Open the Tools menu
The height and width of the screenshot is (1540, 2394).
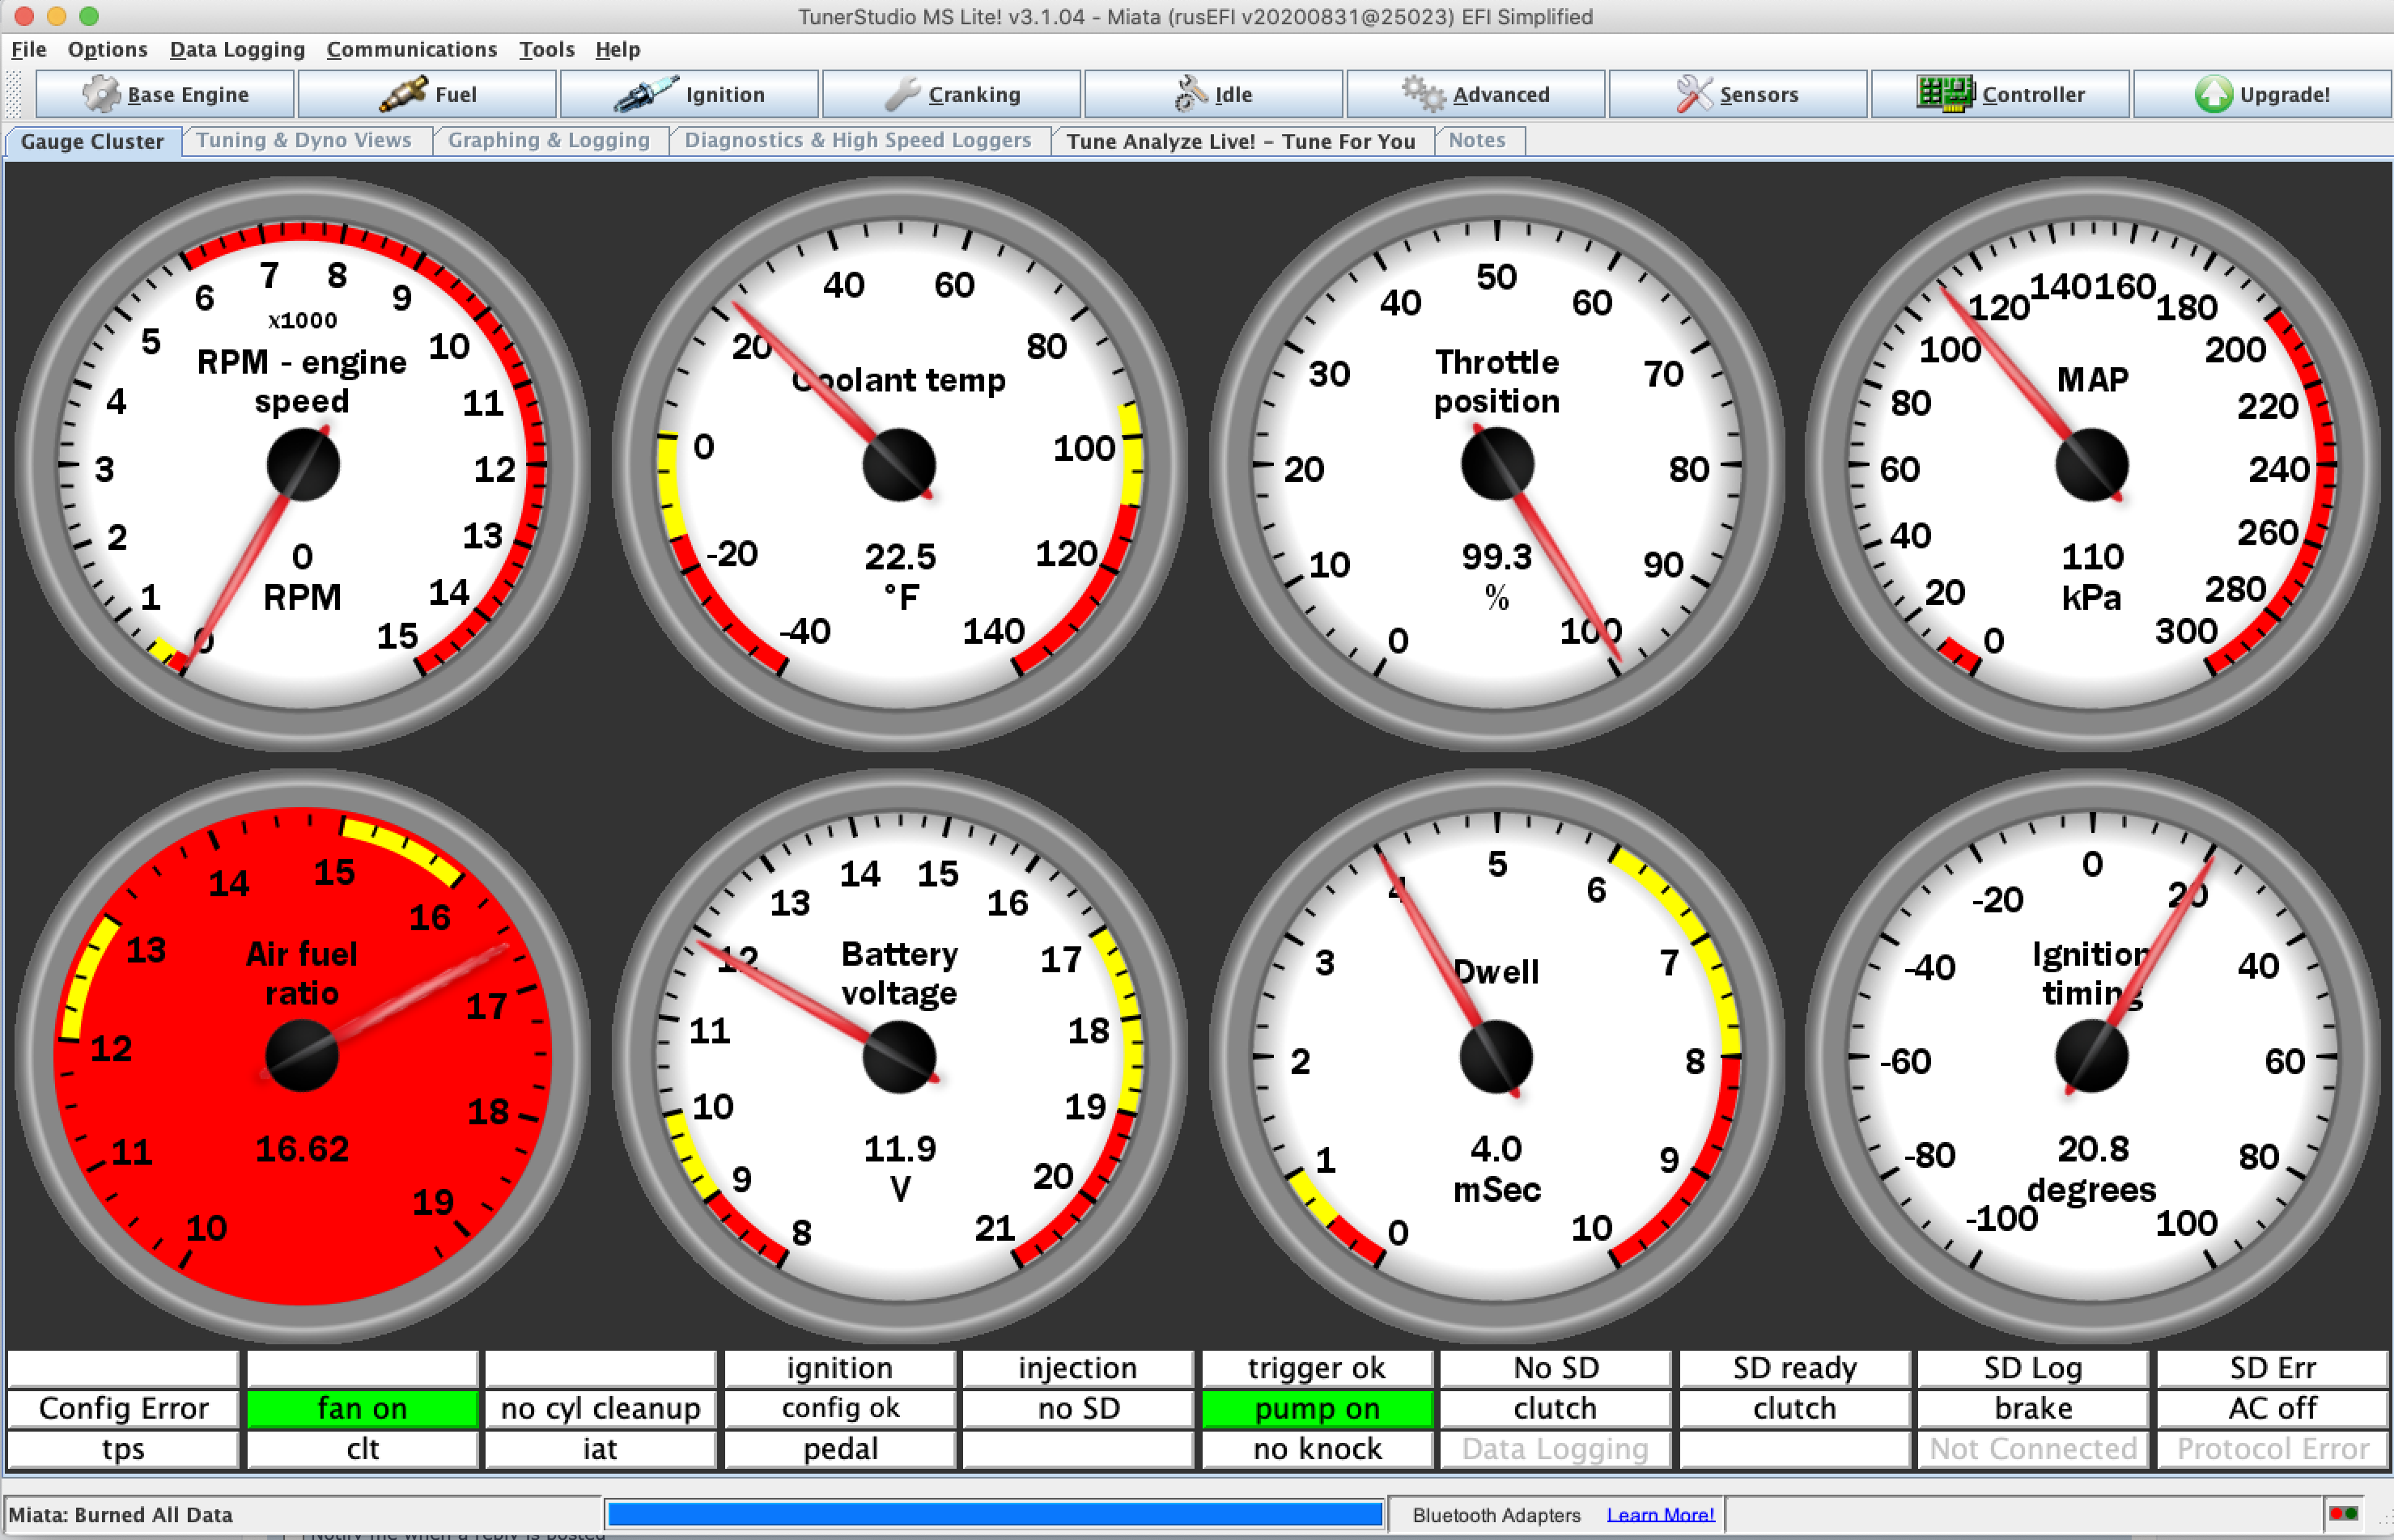[546, 49]
